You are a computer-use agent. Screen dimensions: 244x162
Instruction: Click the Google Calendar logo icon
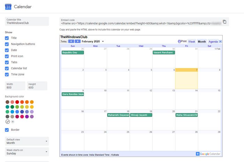(x=8, y=7)
